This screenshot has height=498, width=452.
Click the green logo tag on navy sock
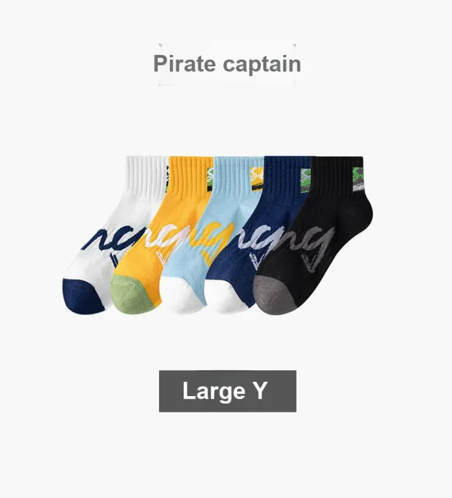306,180
